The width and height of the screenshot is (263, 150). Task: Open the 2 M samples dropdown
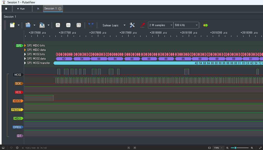(x=161, y=25)
